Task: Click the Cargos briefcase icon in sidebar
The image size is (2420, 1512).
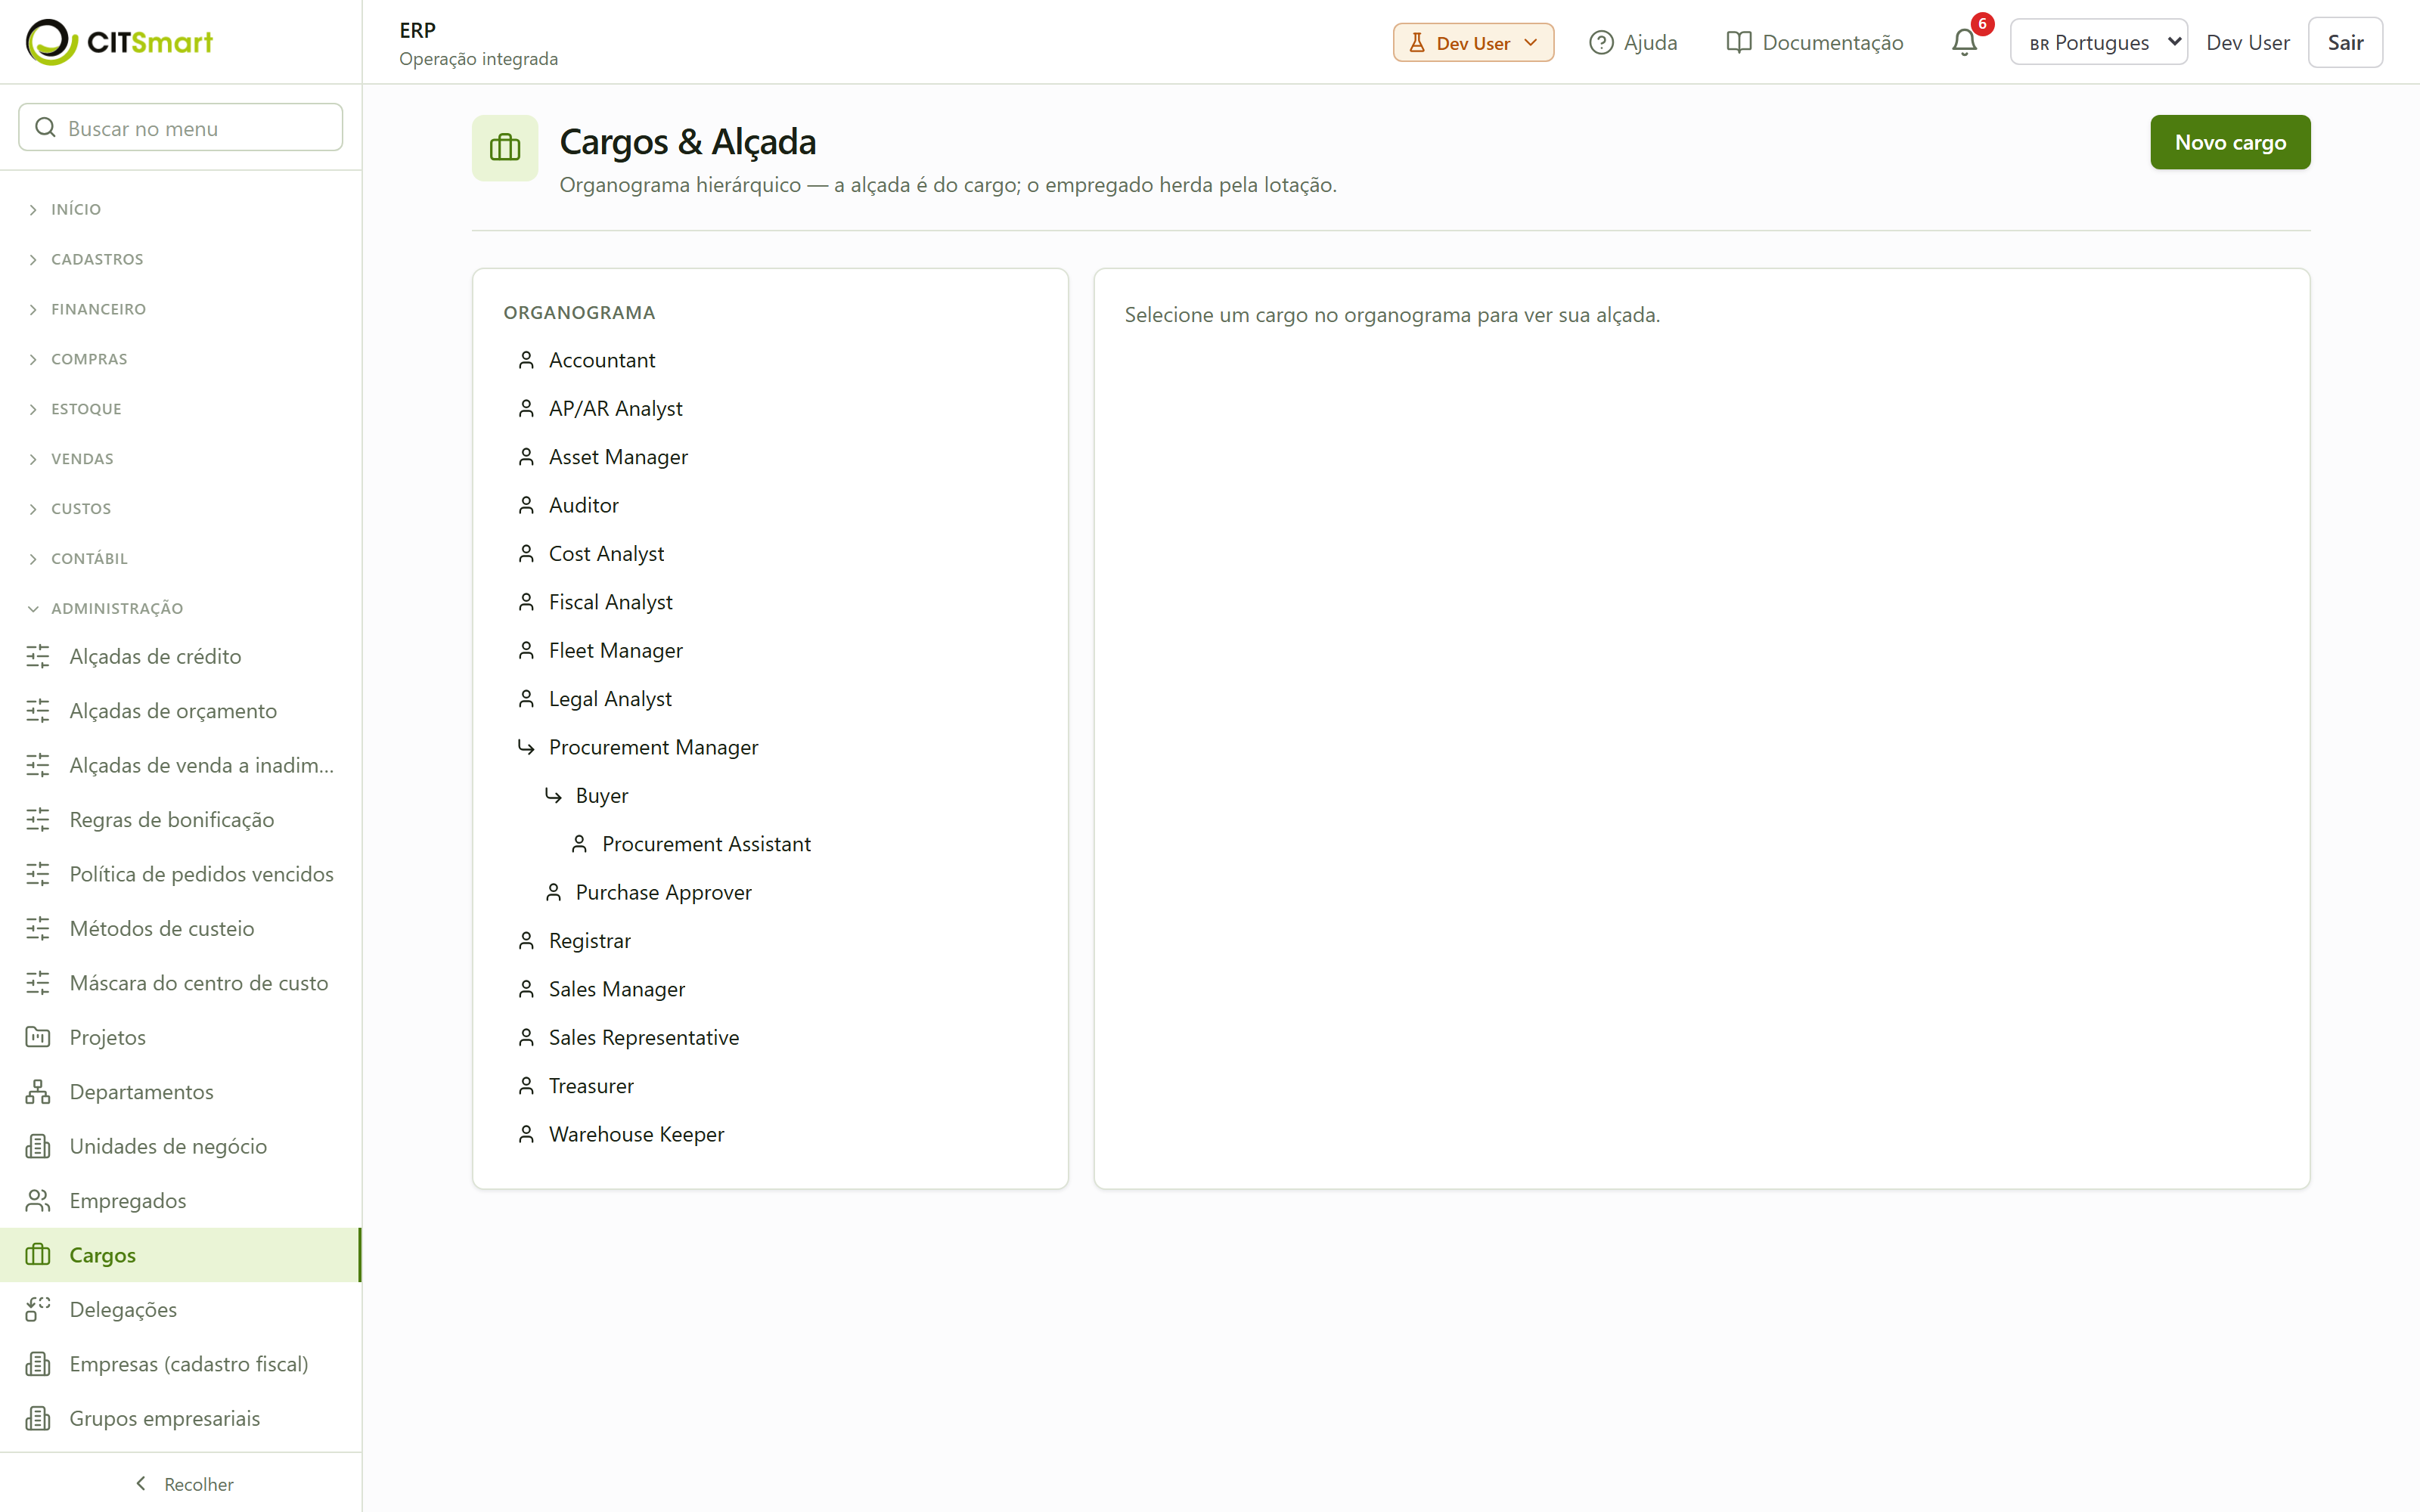Action: 38,1254
